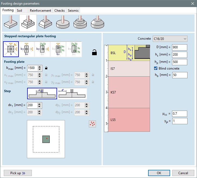This screenshot has width=197, height=178.
Task: Click the Pick up button
Action: point(18,173)
